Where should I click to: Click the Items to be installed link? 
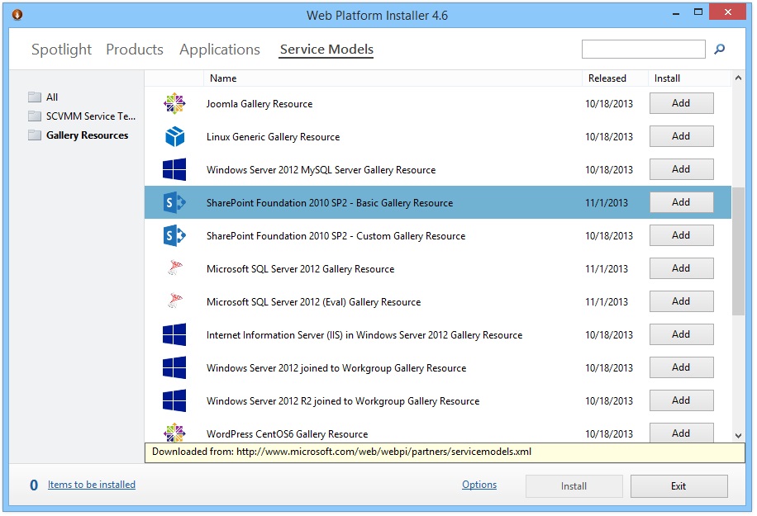point(91,485)
